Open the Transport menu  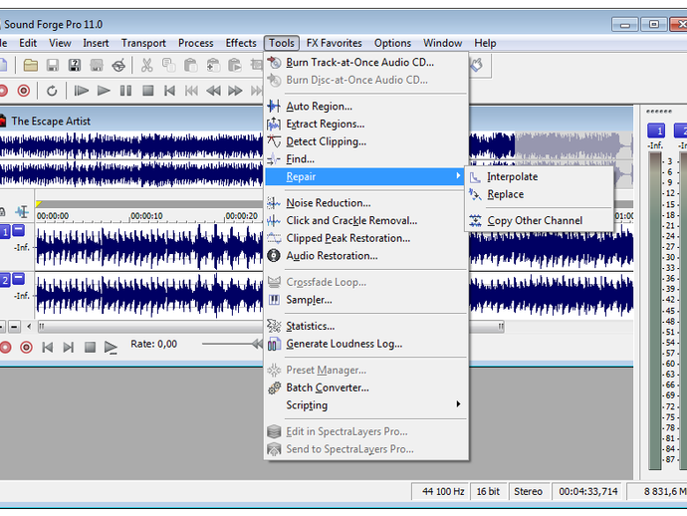(x=143, y=43)
